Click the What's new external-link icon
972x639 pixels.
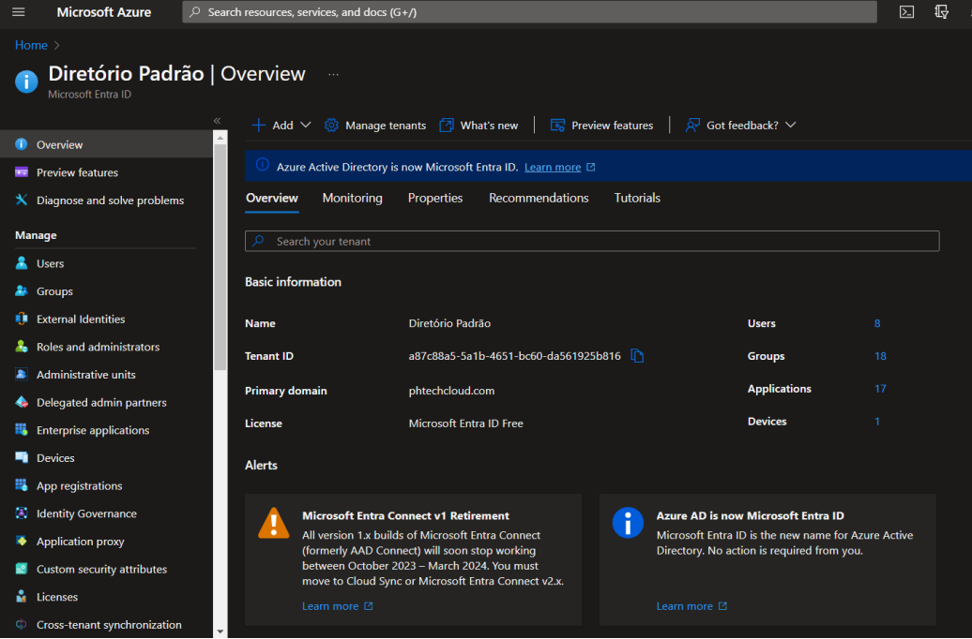[447, 125]
